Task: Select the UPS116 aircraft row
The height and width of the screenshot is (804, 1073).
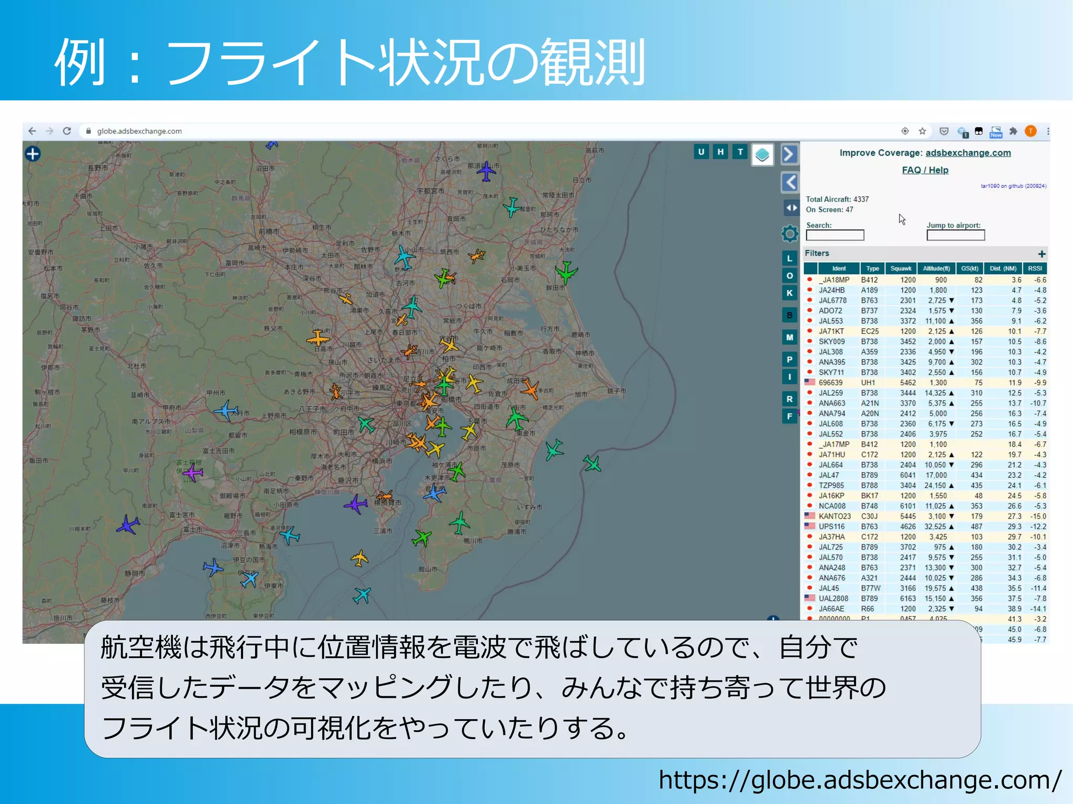Action: tap(926, 527)
